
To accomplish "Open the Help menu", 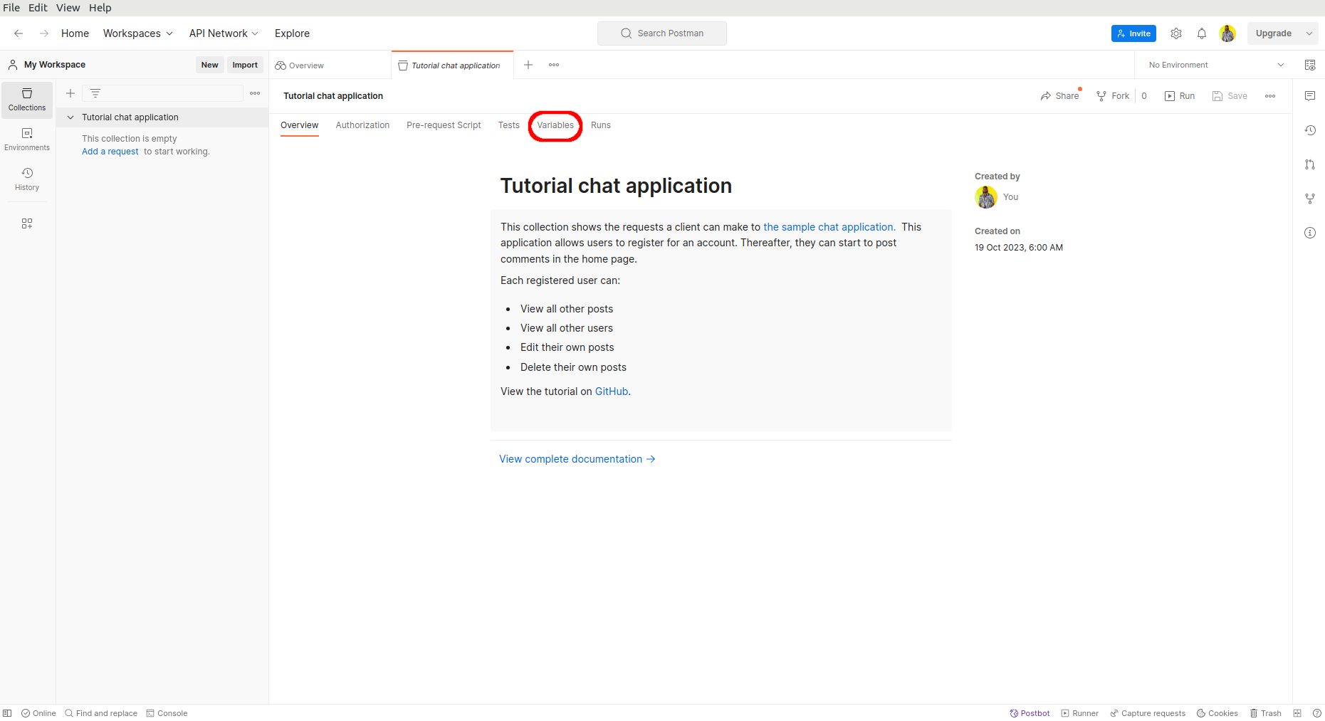I will 100,8.
